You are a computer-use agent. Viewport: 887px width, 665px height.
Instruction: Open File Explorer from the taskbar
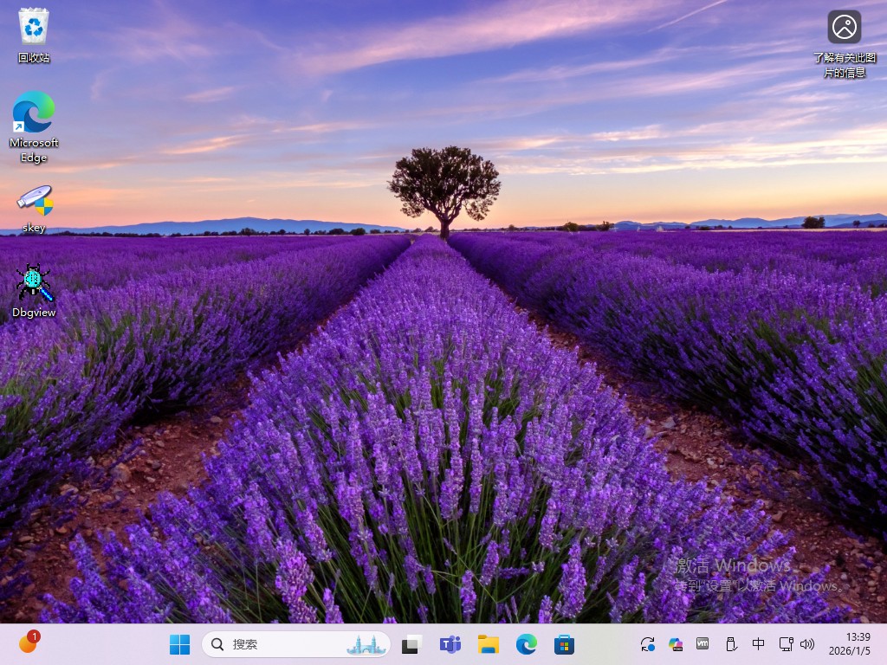pyautogui.click(x=489, y=644)
